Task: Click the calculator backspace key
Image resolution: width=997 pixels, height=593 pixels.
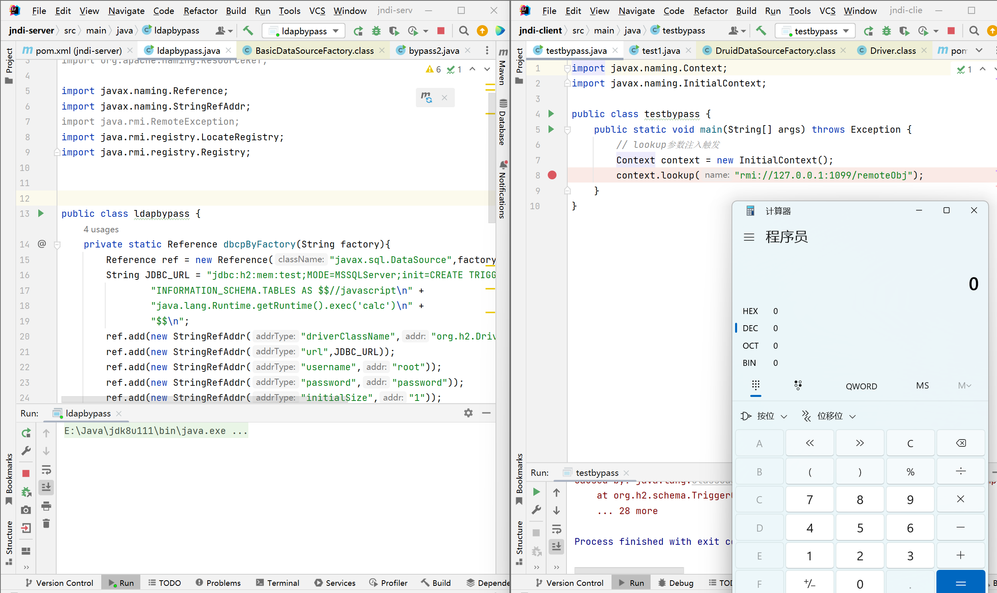Action: point(961,443)
